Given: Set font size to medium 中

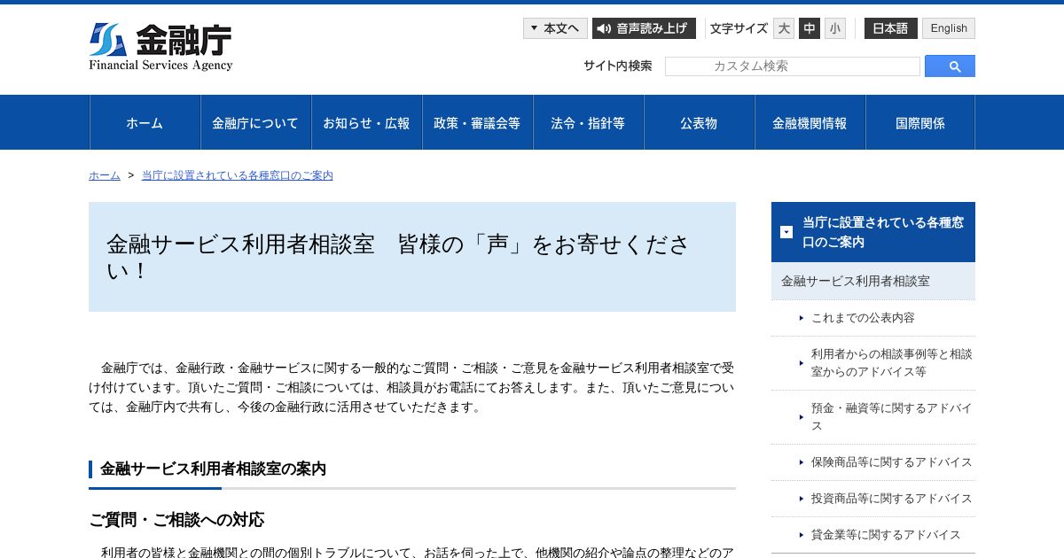Looking at the screenshot, I should pos(810,28).
